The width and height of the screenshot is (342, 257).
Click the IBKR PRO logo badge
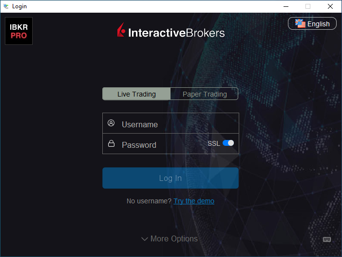coord(19,31)
